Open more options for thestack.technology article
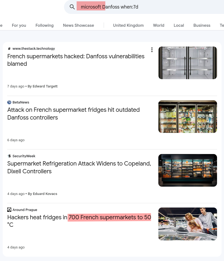Image resolution: width=224 pixels, height=261 pixels. coord(152,50)
